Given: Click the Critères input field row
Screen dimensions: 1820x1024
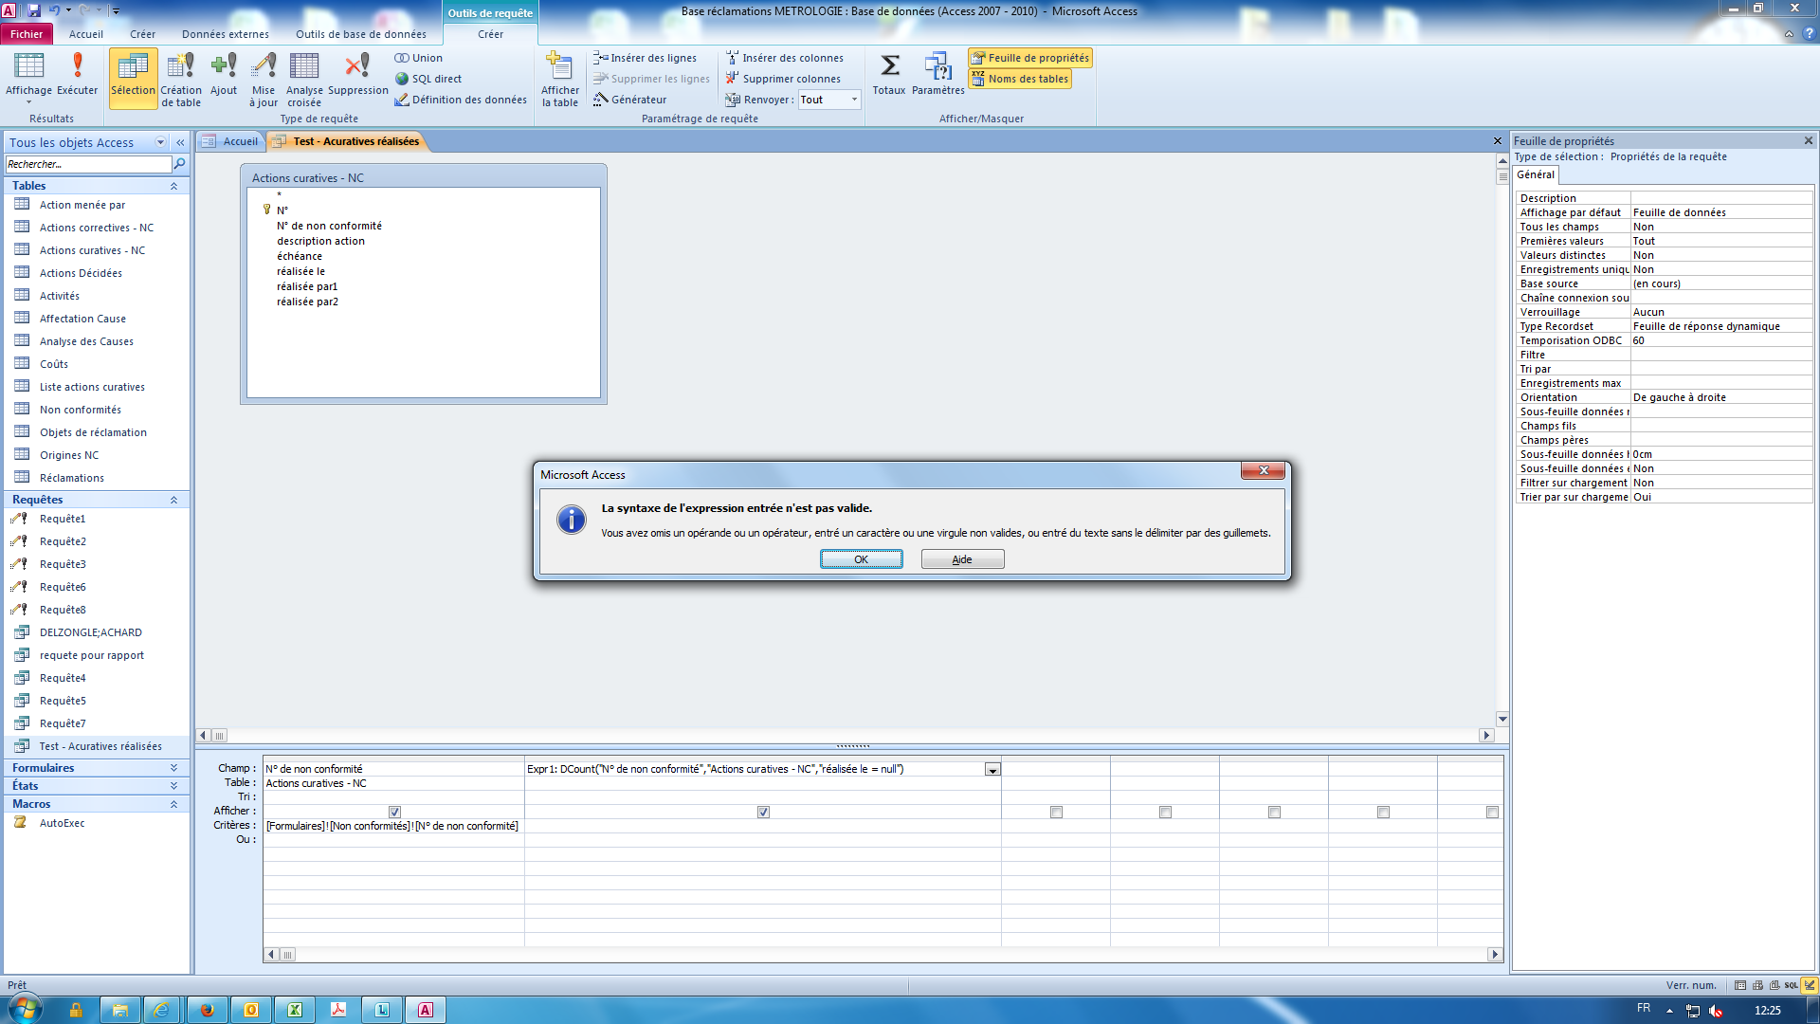Looking at the screenshot, I should click(393, 825).
